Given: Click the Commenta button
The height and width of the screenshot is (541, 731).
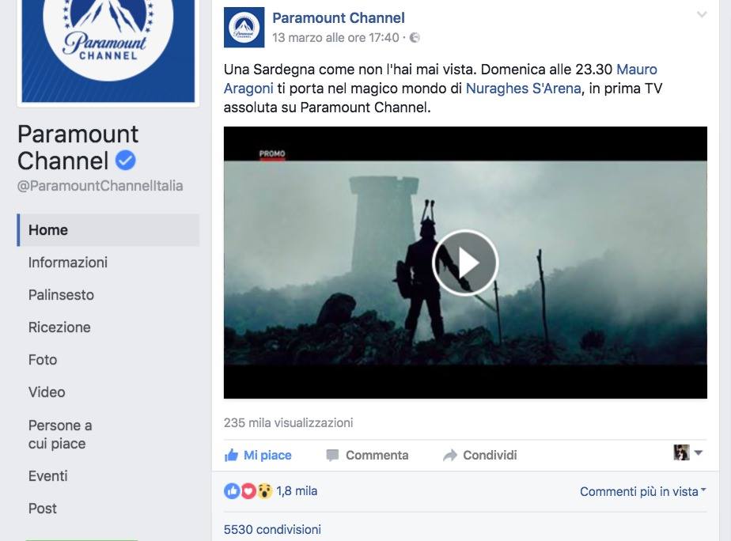Looking at the screenshot, I should 367,456.
